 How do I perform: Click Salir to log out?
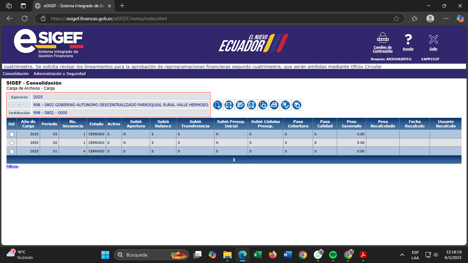point(433,42)
